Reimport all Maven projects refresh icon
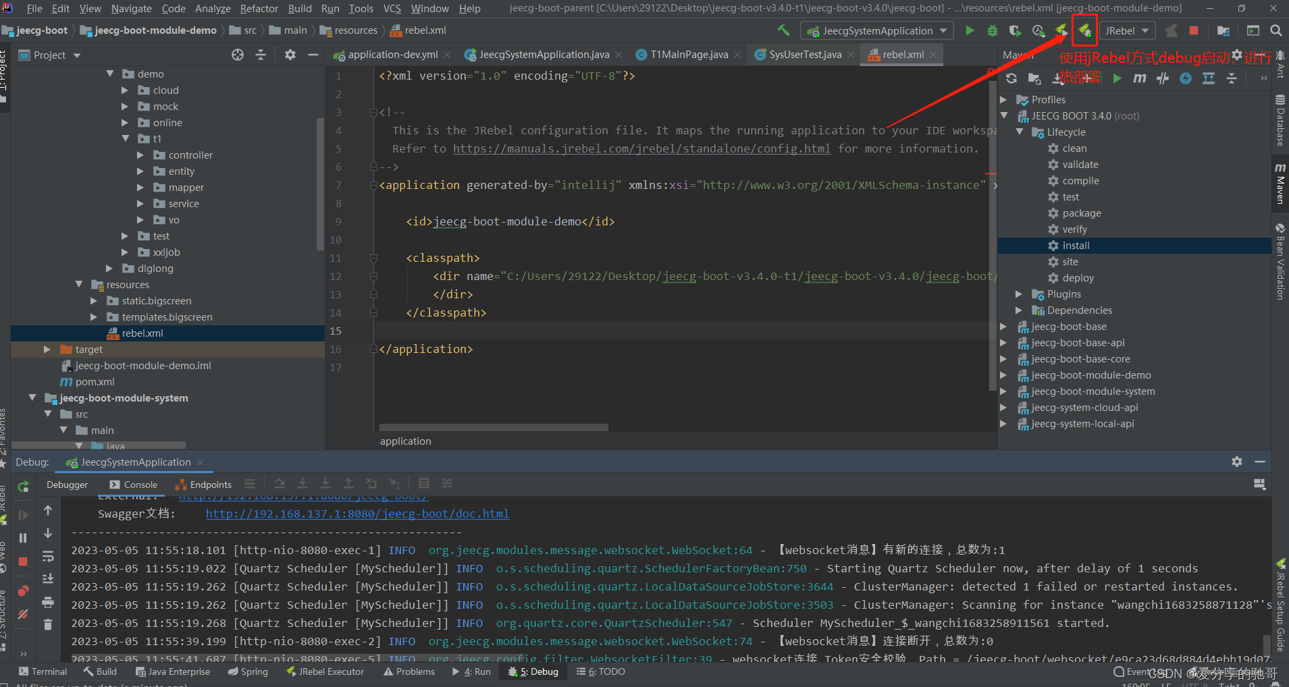The width and height of the screenshot is (1289, 687). 1011,78
